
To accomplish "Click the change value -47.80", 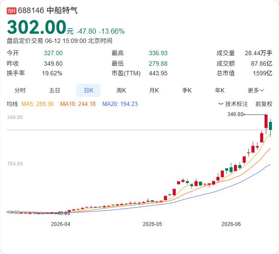I will click(86, 32).
